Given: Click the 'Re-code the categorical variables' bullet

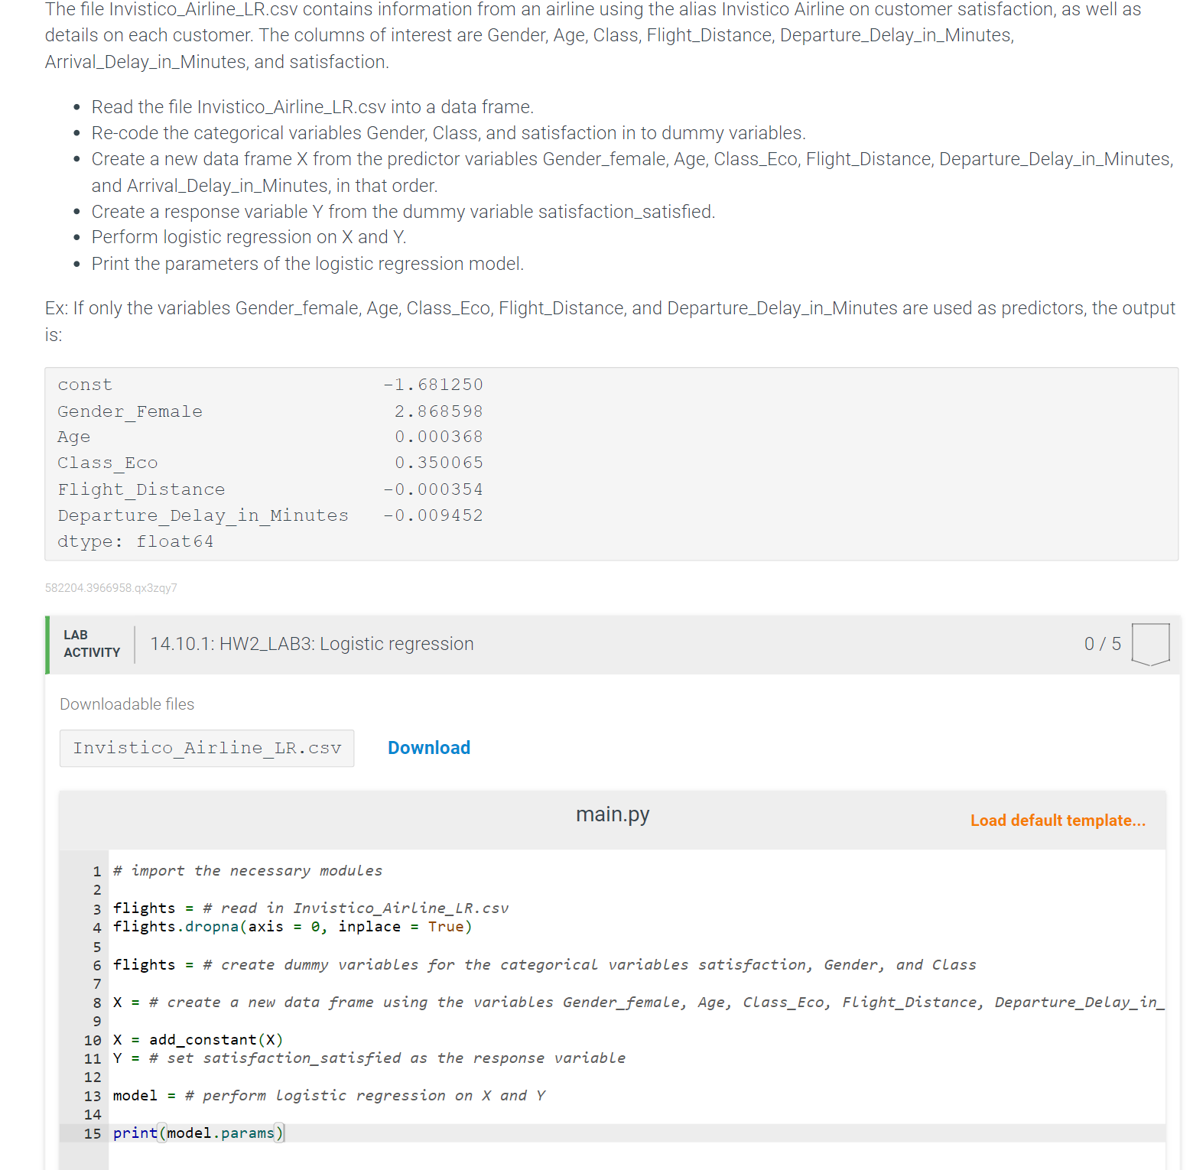Looking at the screenshot, I should (x=449, y=133).
